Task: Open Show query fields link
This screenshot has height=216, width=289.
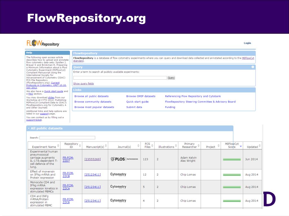Action: tap(84, 84)
